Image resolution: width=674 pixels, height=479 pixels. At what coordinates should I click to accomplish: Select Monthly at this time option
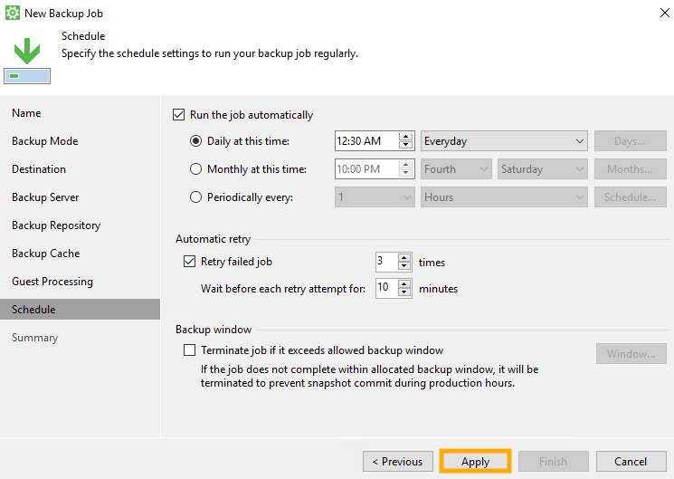[x=196, y=169]
